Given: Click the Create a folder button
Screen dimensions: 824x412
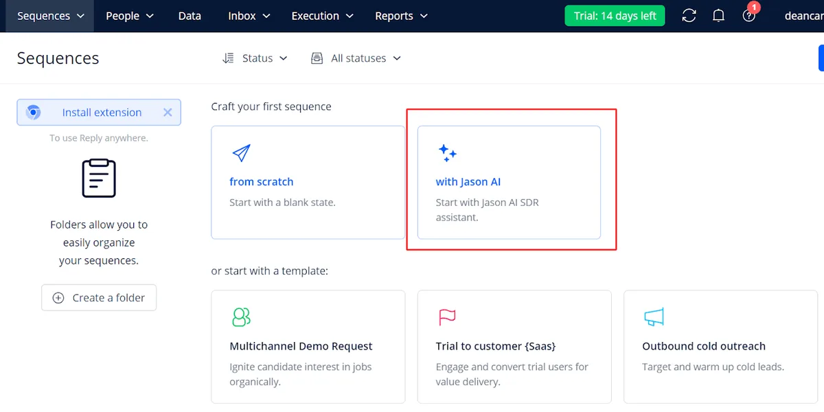Looking at the screenshot, I should point(99,298).
